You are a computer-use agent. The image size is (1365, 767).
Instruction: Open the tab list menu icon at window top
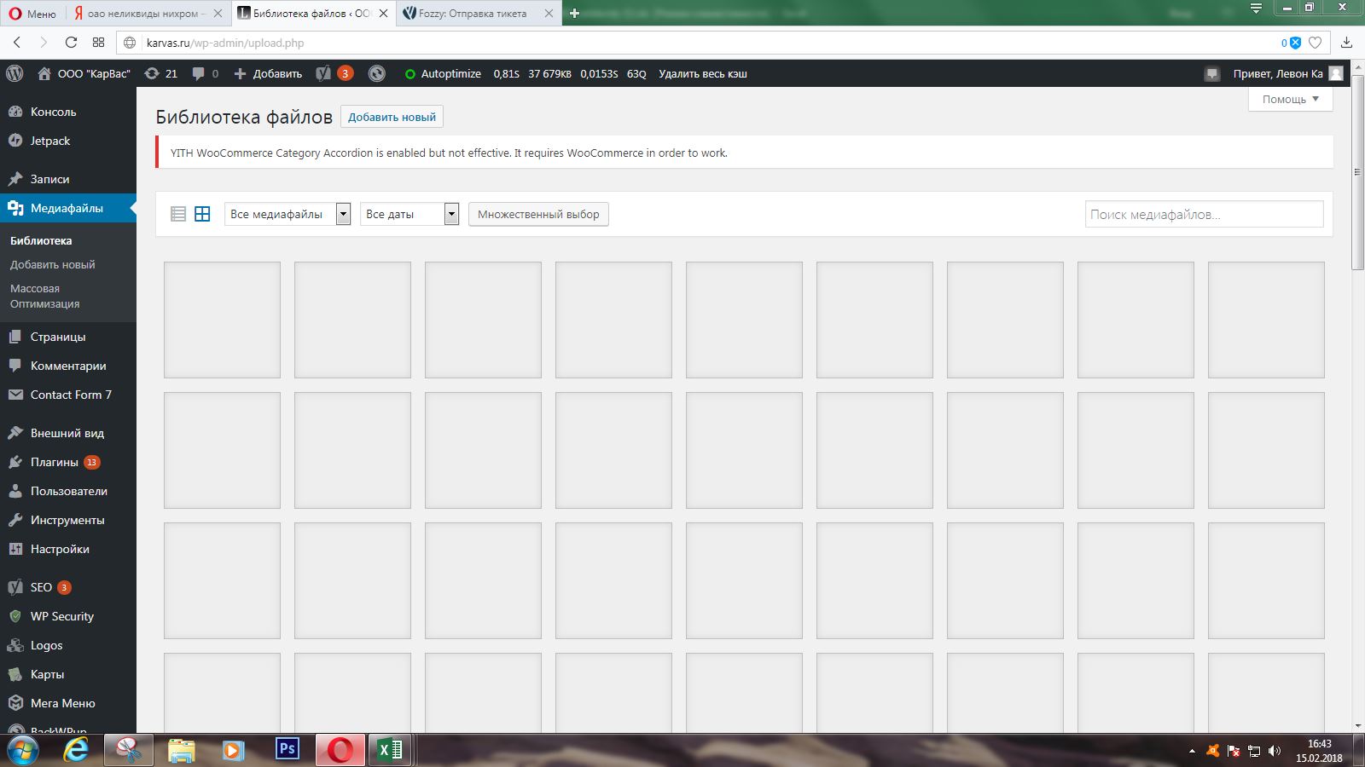tap(1256, 8)
